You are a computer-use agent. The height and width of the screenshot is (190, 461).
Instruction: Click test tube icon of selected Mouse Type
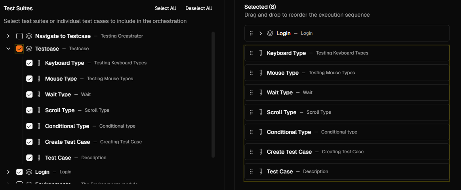point(261,73)
